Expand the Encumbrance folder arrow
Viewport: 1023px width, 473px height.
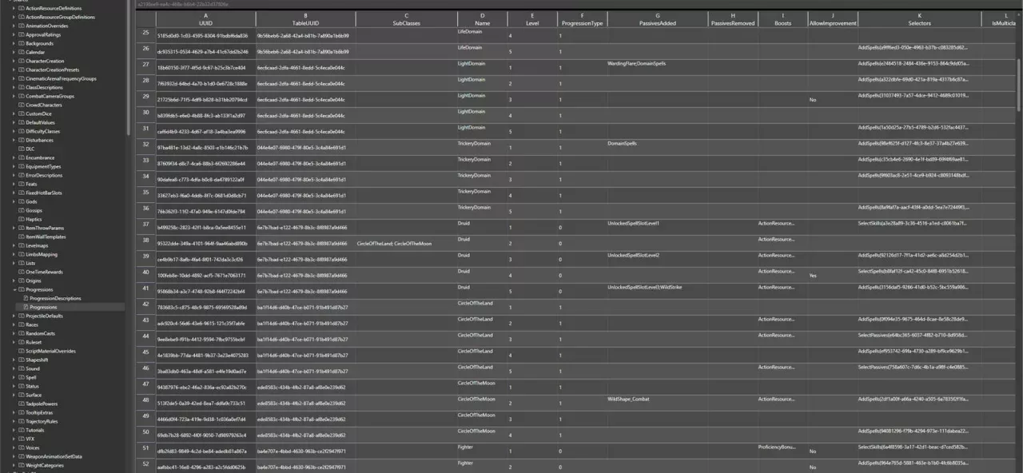[14, 157]
